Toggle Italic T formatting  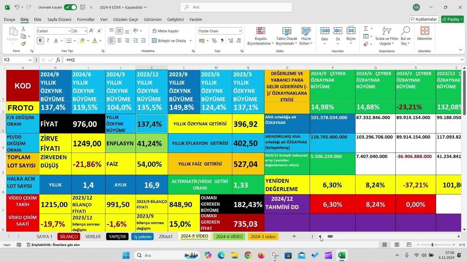[48, 41]
